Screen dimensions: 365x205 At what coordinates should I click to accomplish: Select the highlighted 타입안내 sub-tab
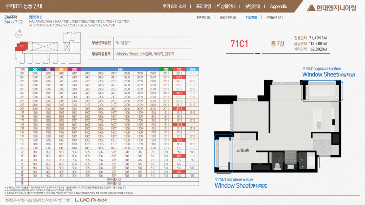pos(251,17)
